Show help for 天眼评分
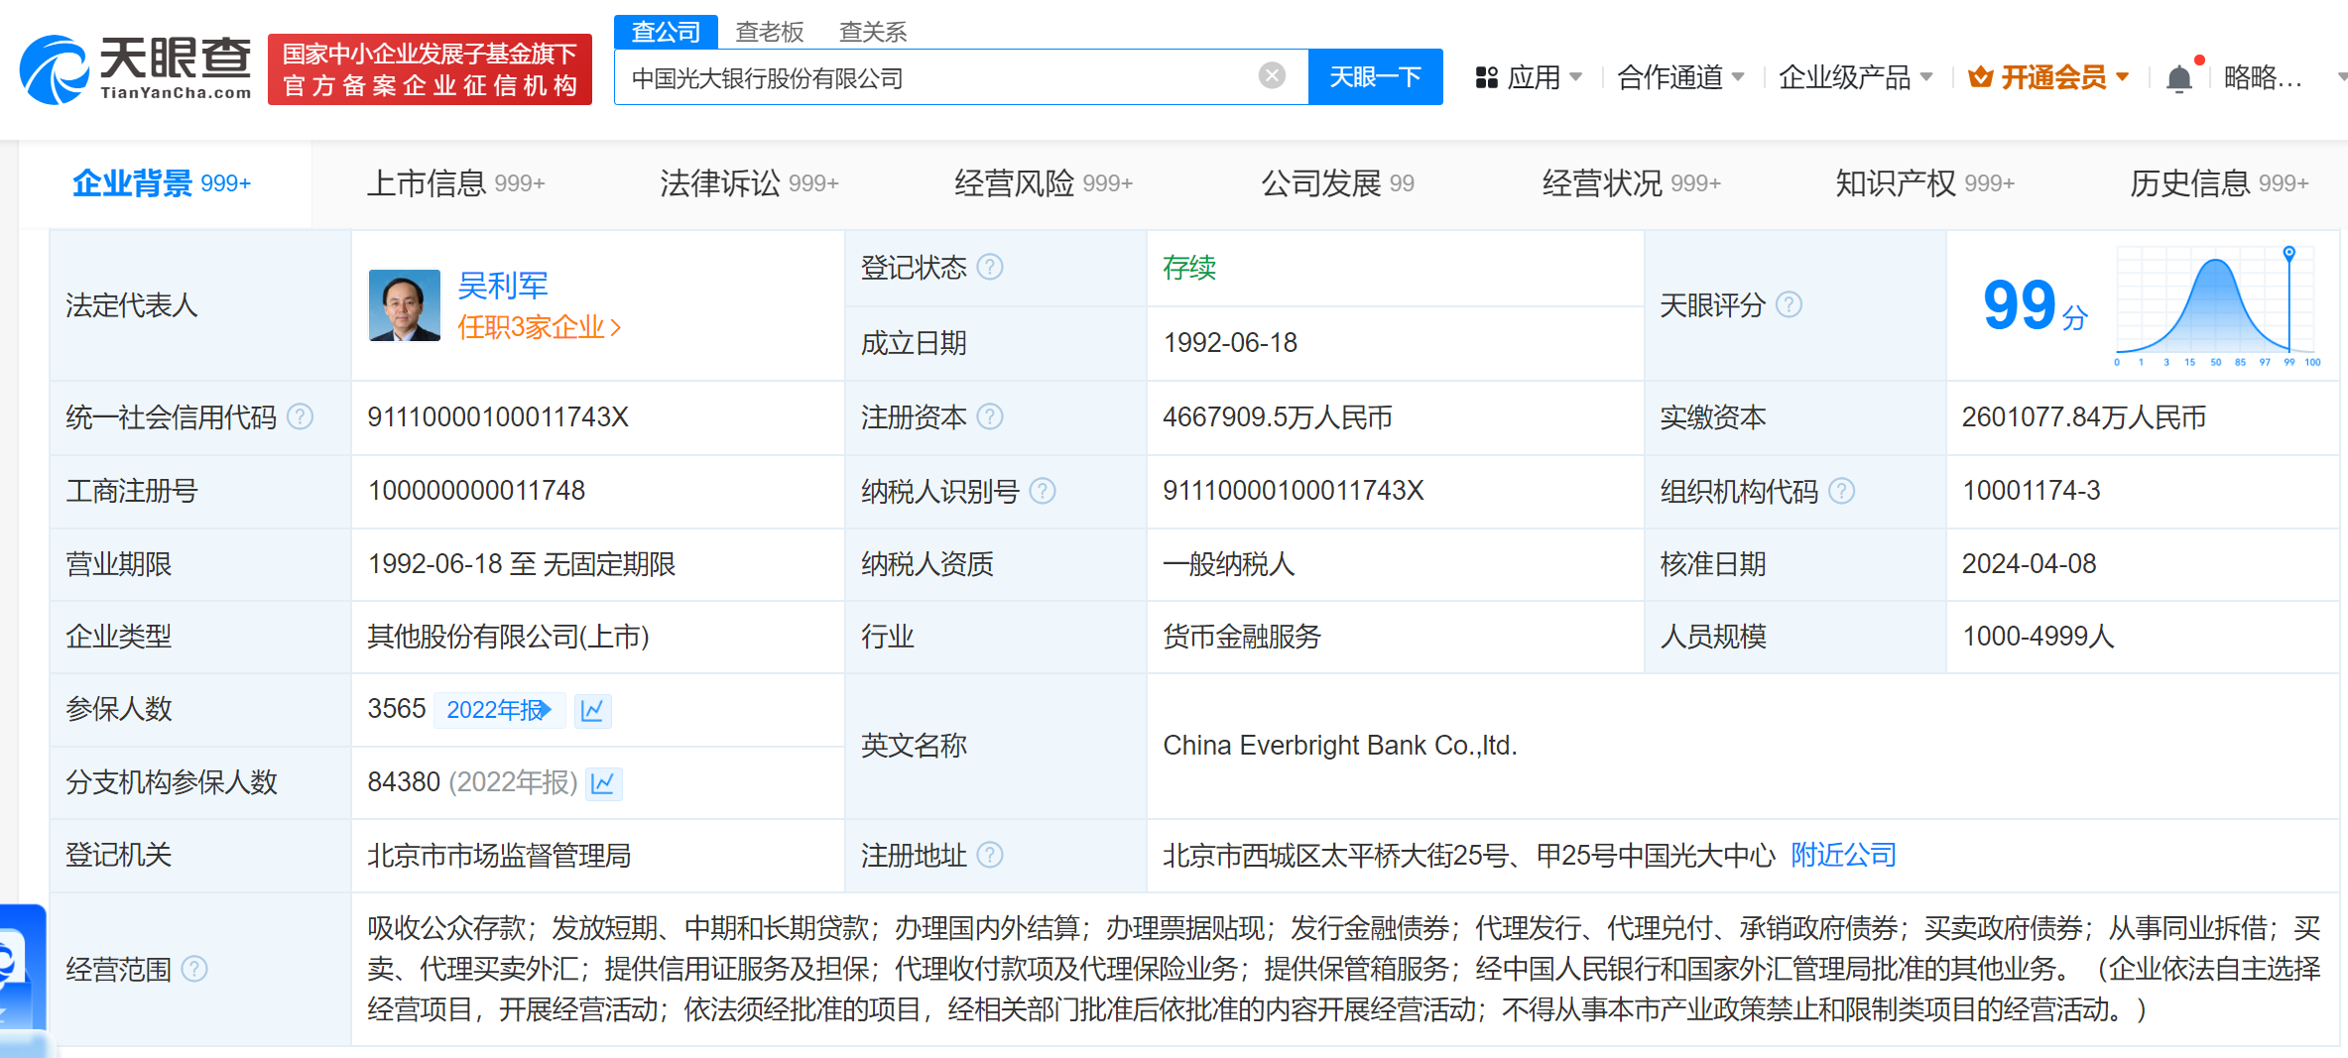This screenshot has width=2348, height=1058. (x=1789, y=304)
